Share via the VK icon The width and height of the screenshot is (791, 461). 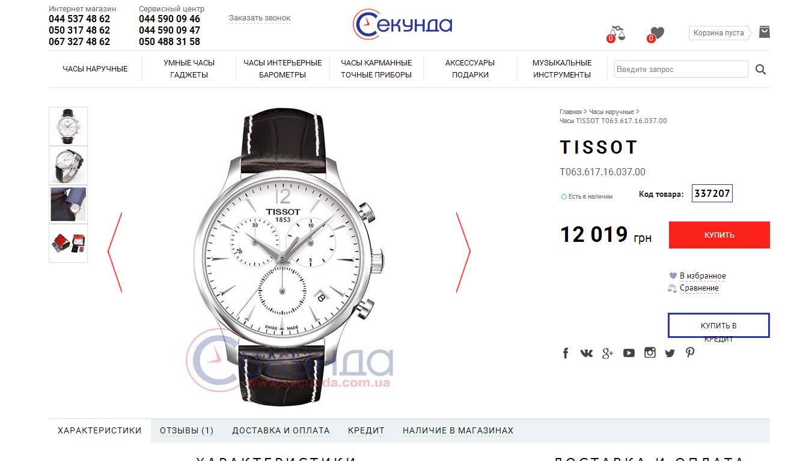point(587,353)
